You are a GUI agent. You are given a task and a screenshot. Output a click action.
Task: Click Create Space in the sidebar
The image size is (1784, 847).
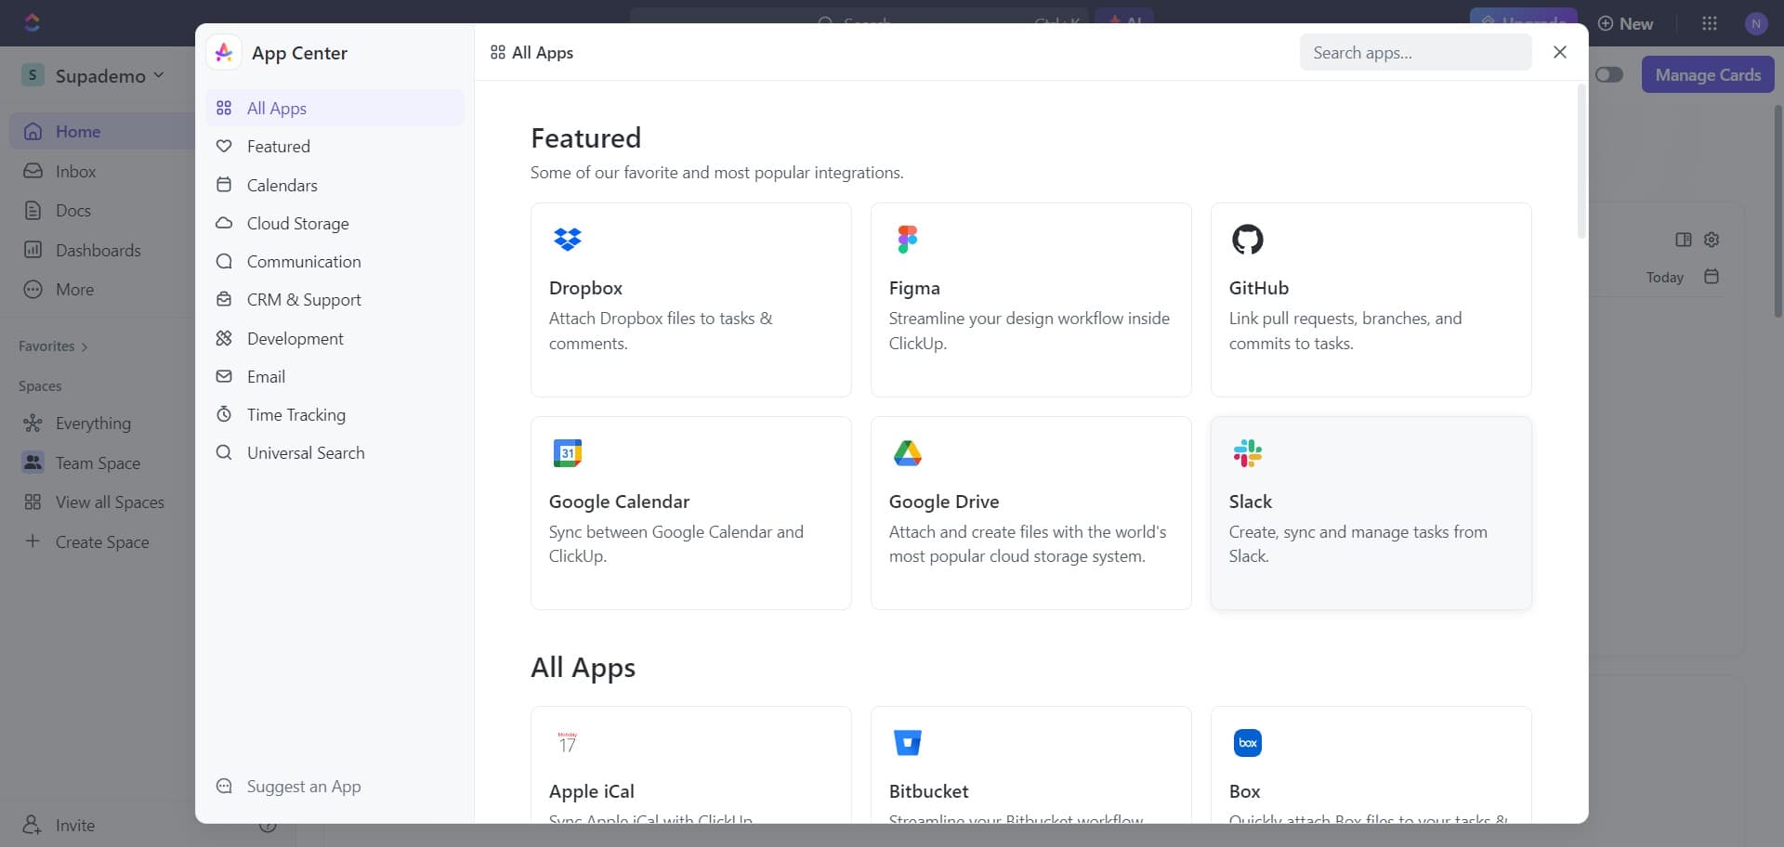coord(102,541)
